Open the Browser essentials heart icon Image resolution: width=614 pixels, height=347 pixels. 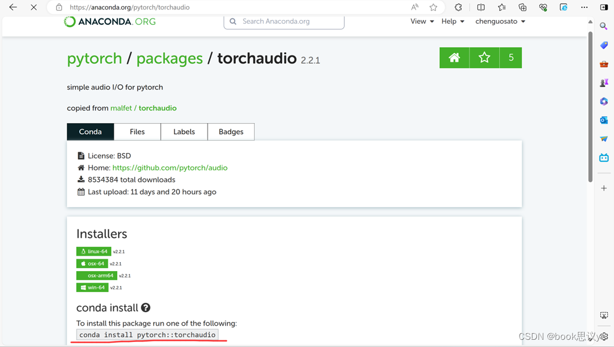[543, 7]
